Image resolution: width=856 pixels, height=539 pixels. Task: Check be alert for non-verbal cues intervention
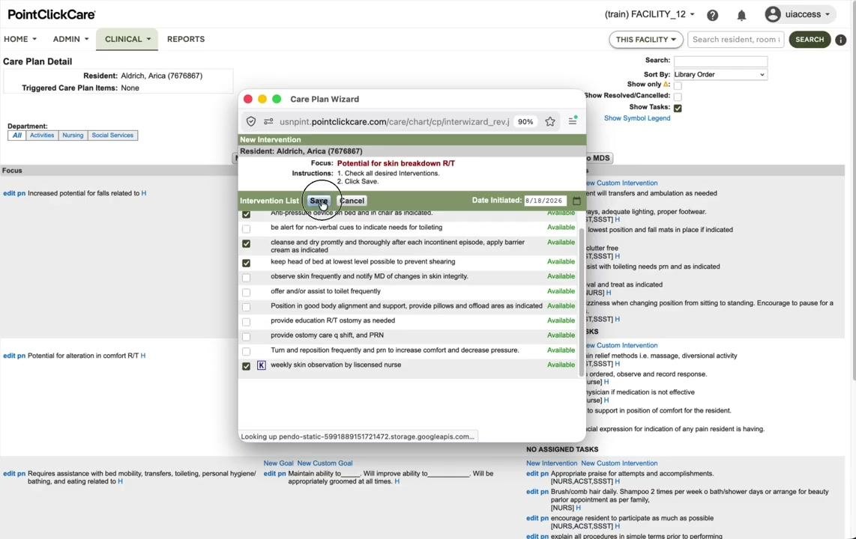click(246, 229)
